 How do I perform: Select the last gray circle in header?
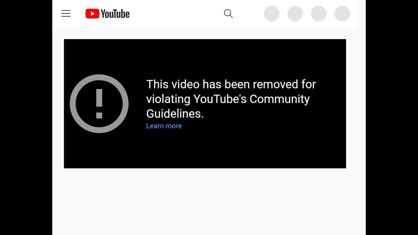coord(342,14)
